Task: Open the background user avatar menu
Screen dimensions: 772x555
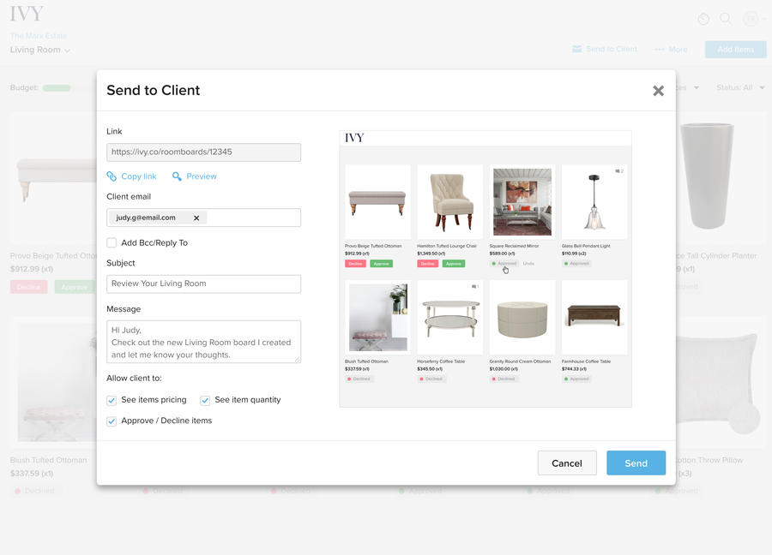Action: coord(754,19)
